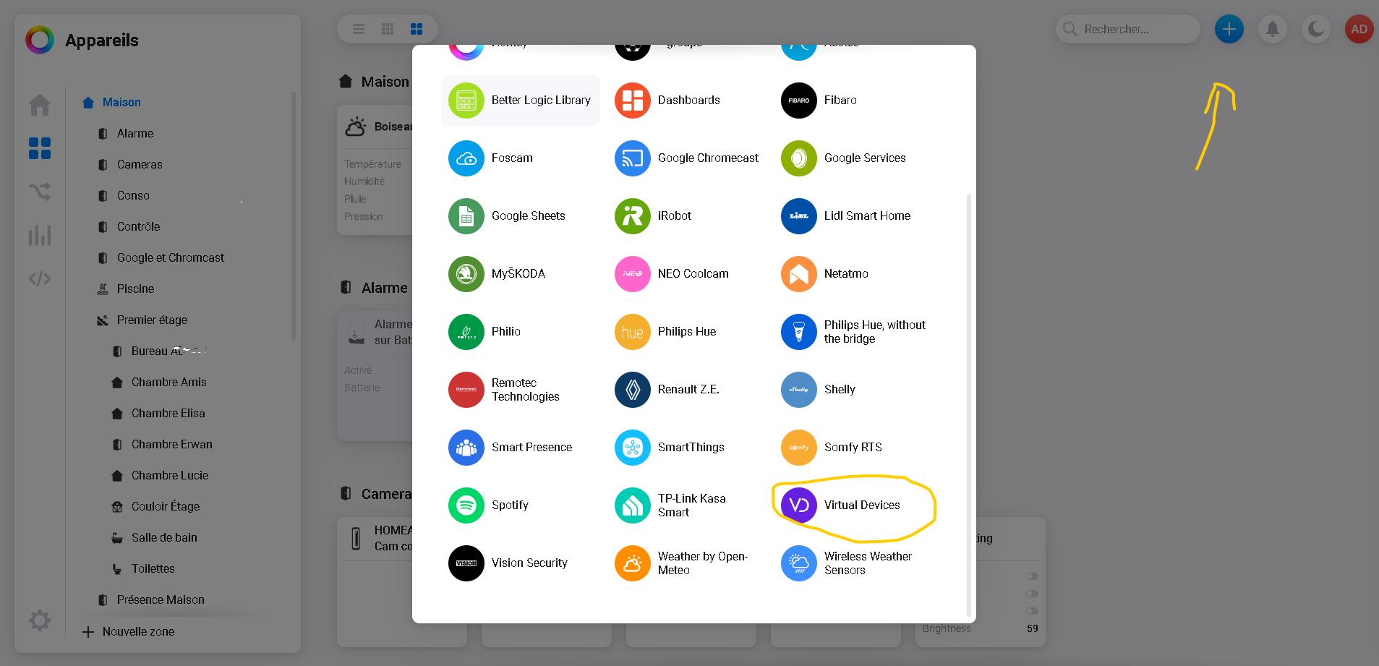Click the Rechercher search field
This screenshot has width=1379, height=666.
click(x=1128, y=29)
